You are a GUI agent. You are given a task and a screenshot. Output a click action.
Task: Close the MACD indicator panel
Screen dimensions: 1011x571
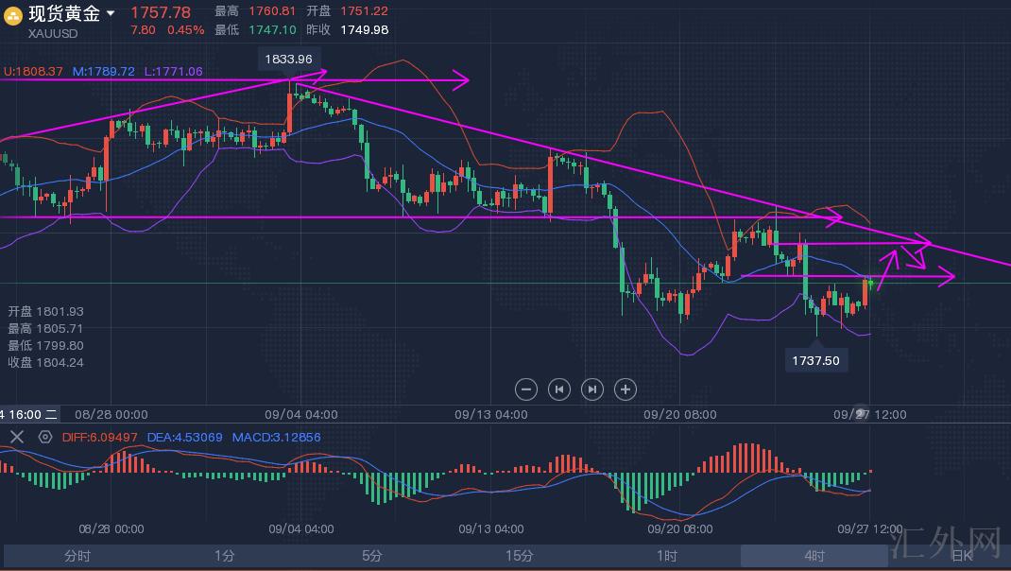point(17,437)
